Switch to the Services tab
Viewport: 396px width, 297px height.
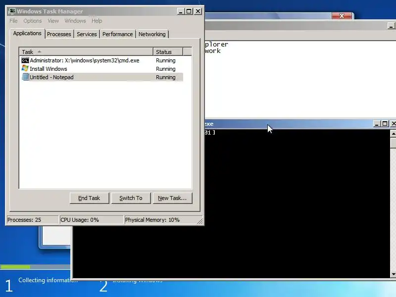click(x=87, y=34)
